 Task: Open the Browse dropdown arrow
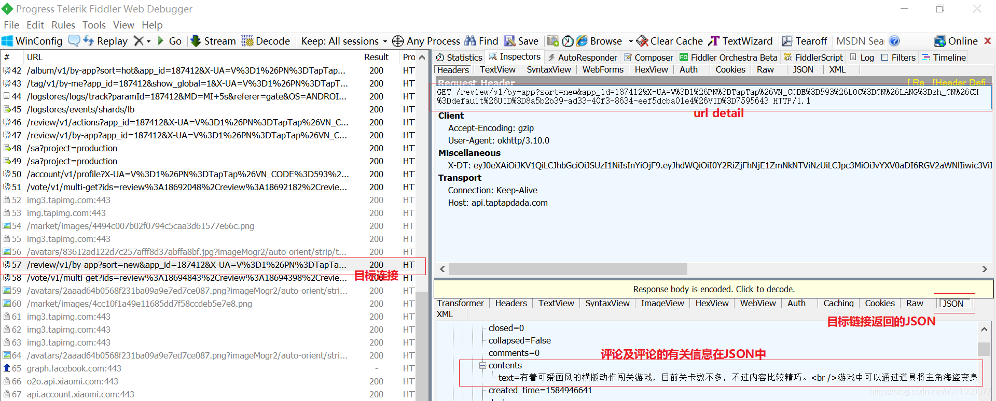(x=631, y=41)
